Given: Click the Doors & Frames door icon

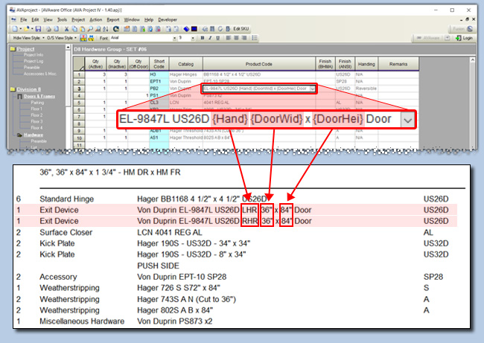Looking at the screenshot, I should pos(19,97).
